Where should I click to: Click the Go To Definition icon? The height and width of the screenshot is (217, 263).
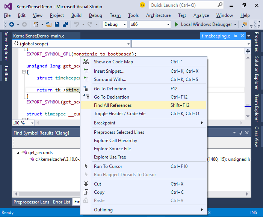coord(86,88)
